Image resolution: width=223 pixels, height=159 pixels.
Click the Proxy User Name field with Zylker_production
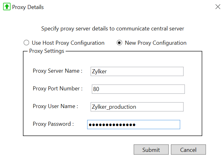(137, 107)
